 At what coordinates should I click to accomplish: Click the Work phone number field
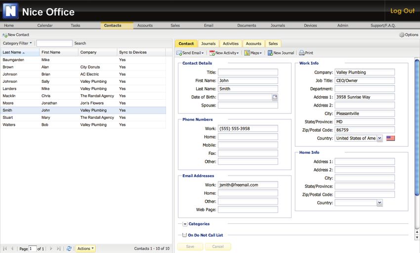pos(248,129)
